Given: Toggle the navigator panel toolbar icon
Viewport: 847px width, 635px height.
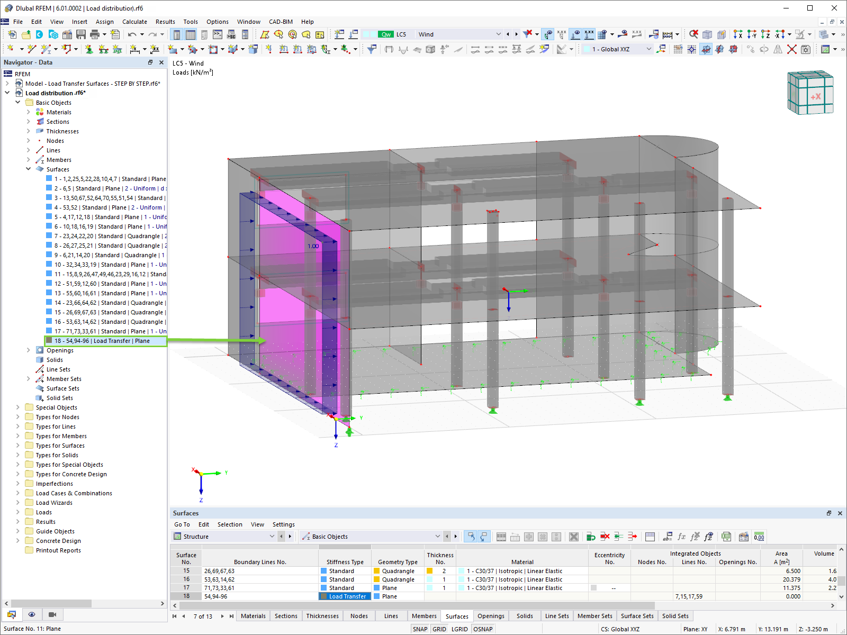Looking at the screenshot, I should (x=177, y=34).
